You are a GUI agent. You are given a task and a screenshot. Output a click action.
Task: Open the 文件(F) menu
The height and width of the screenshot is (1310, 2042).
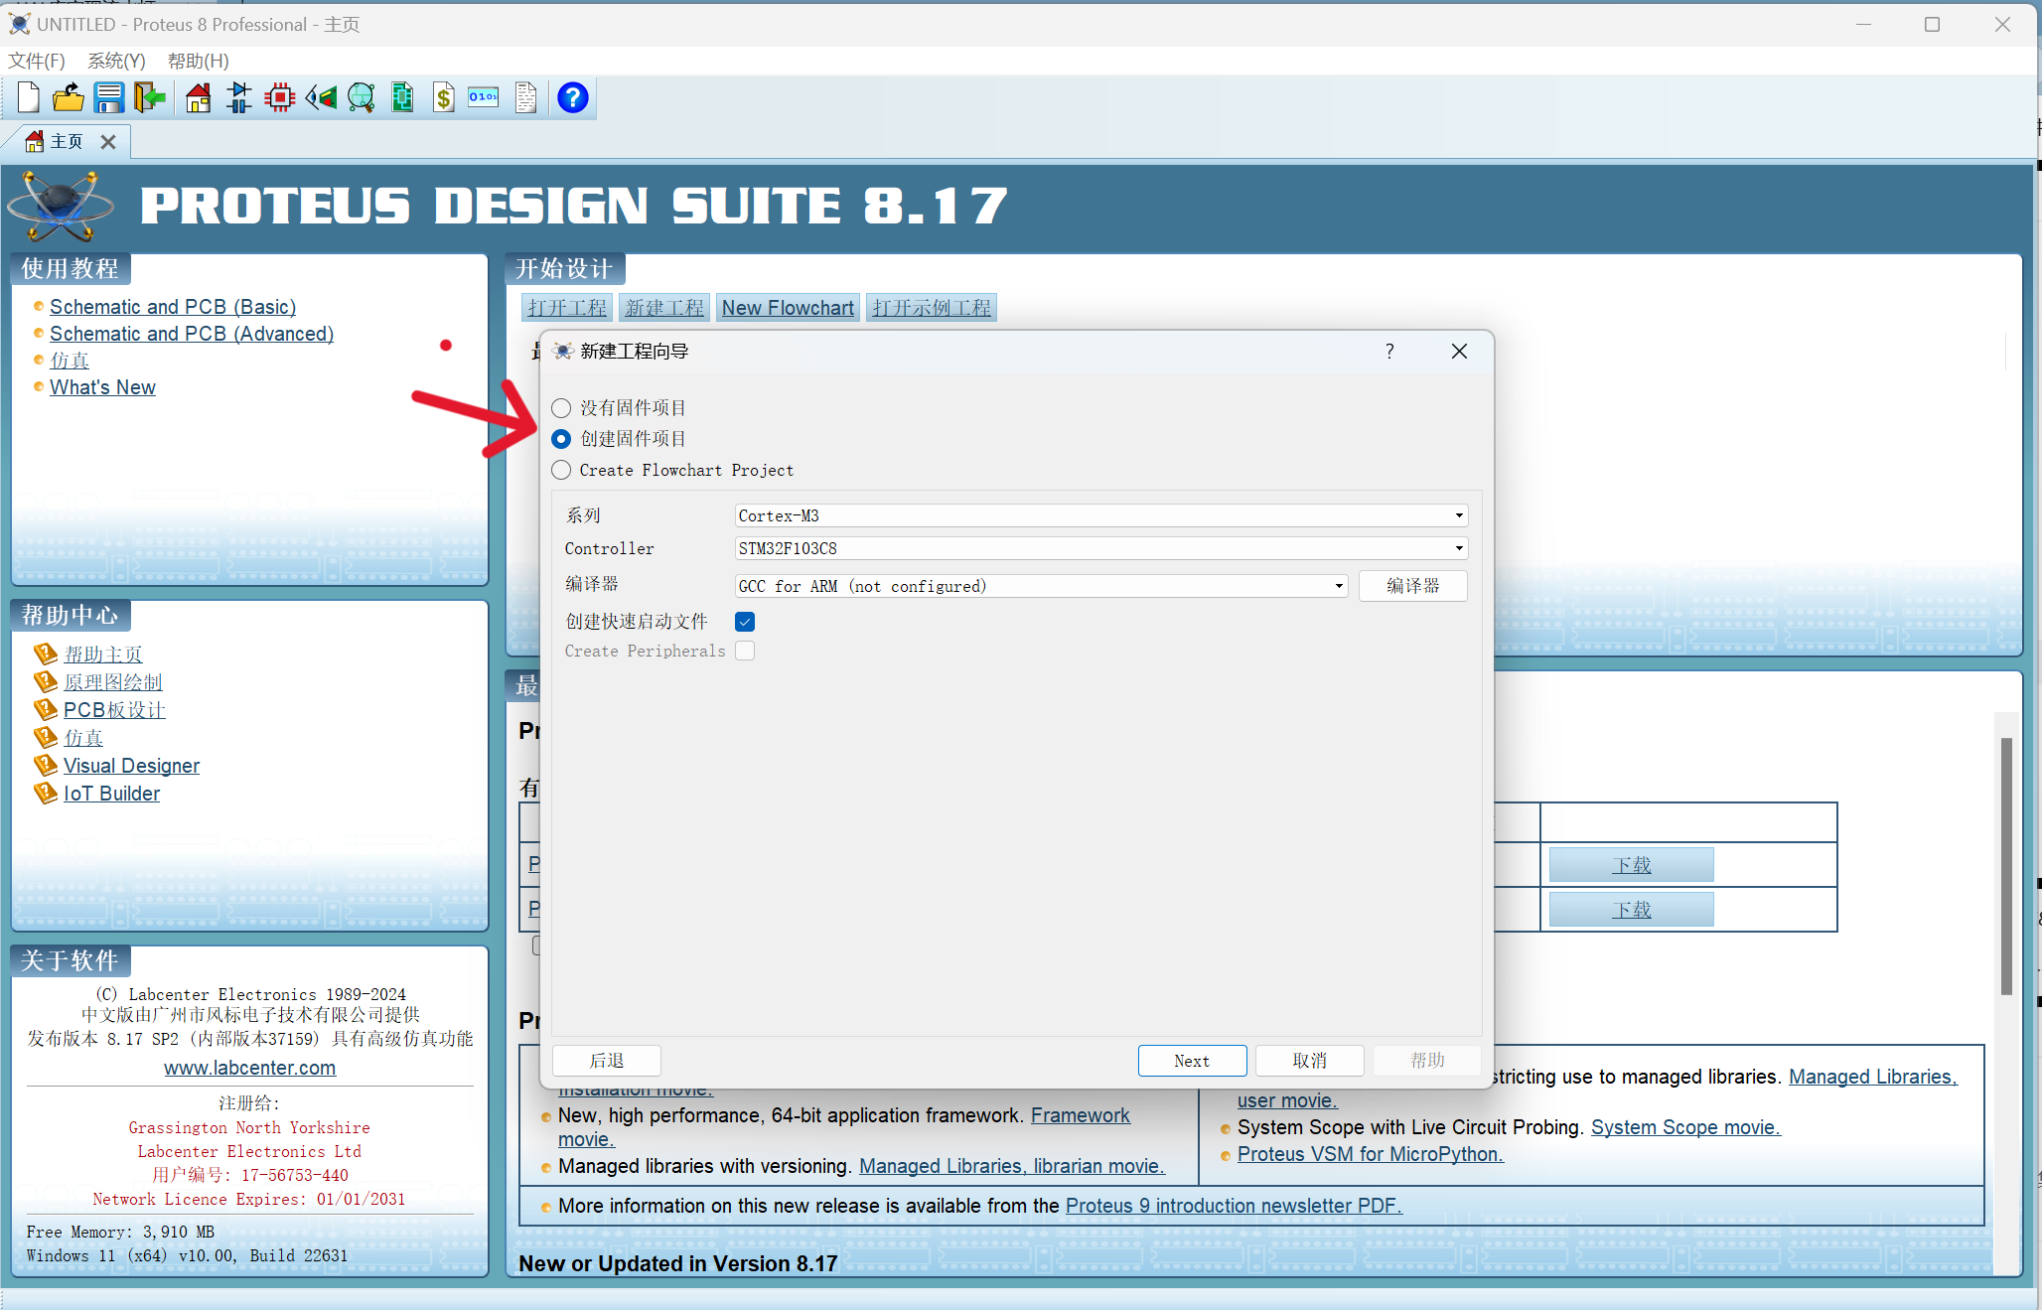pyautogui.click(x=37, y=61)
